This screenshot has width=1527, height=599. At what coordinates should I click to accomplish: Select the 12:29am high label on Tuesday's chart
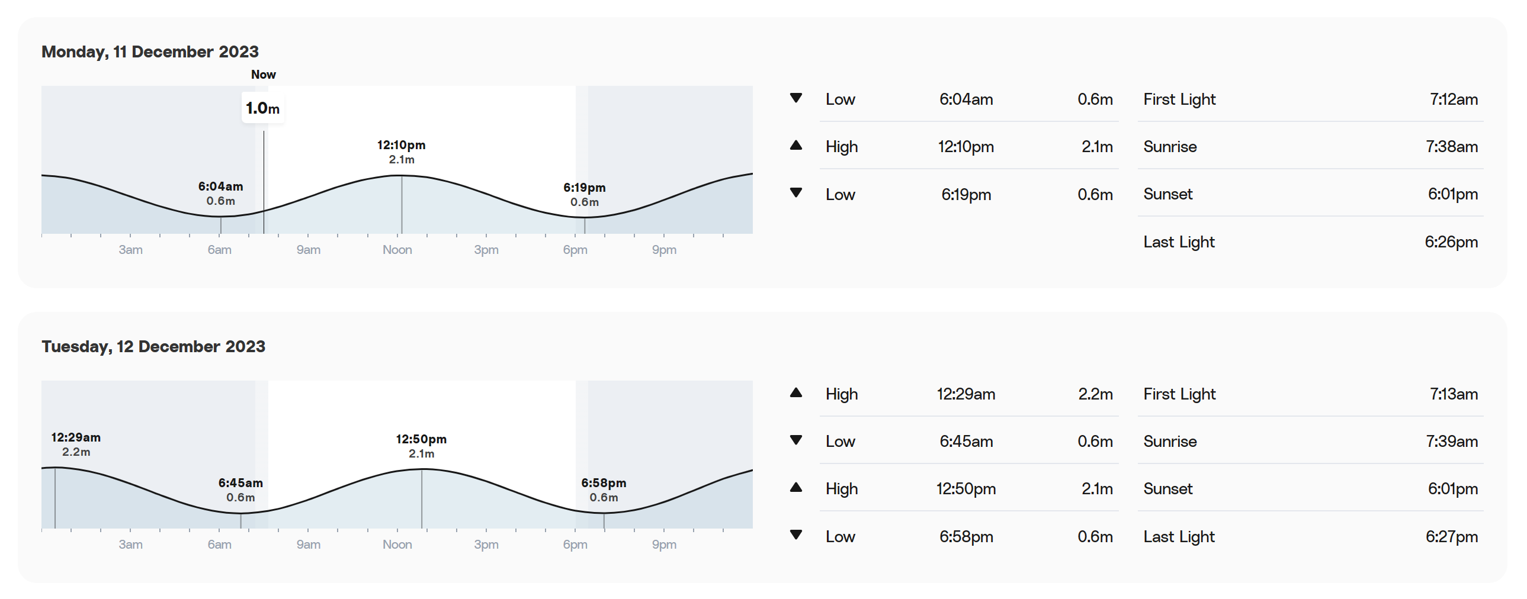click(76, 445)
